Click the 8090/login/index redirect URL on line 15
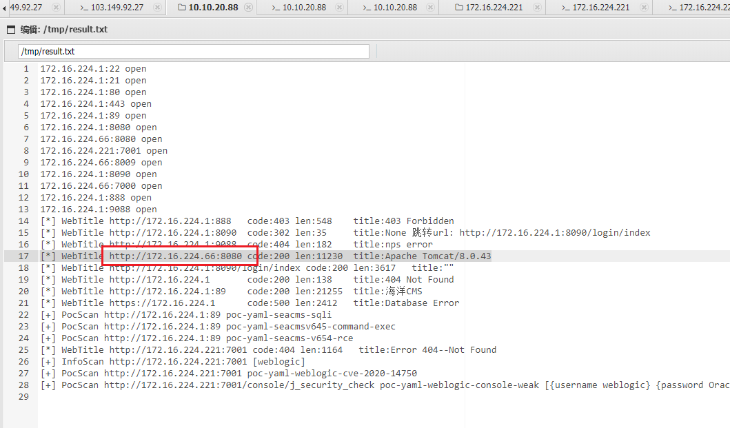 click(555, 233)
